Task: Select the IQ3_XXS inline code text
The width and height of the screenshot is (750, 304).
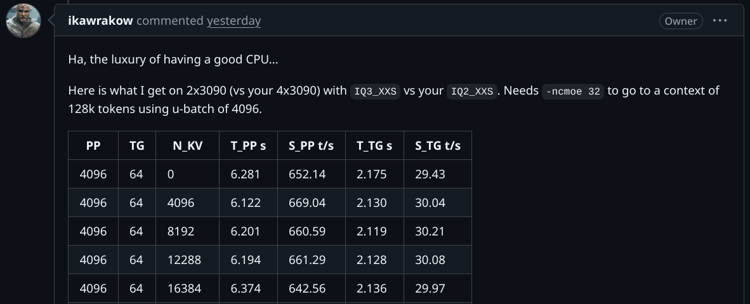Action: pos(375,91)
